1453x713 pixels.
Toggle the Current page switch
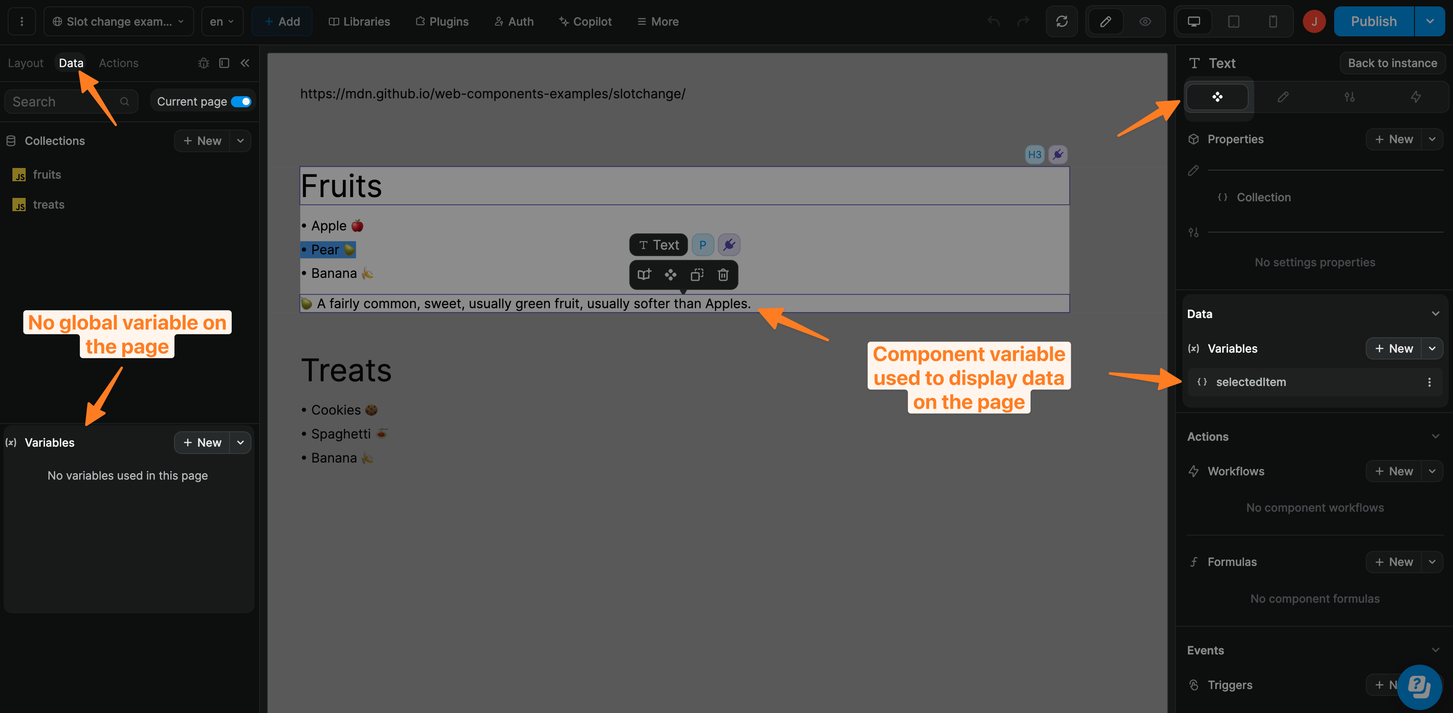tap(241, 102)
